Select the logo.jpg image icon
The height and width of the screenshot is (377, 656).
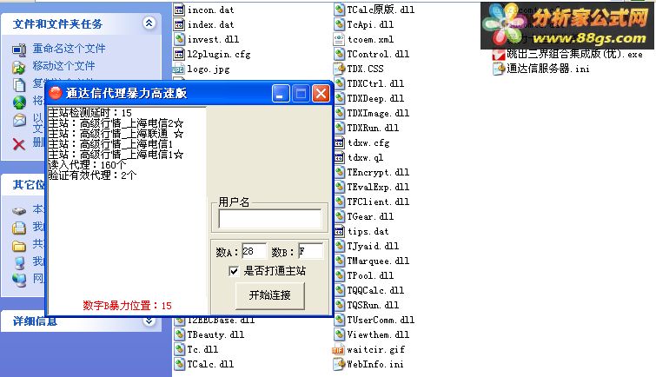click(x=179, y=69)
